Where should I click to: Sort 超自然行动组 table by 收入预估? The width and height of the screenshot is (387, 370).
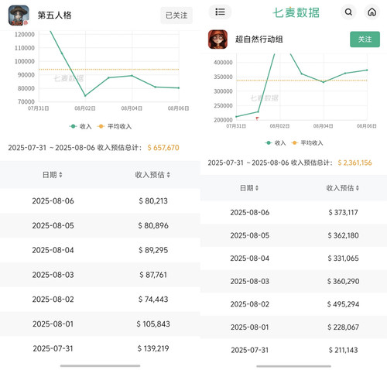click(343, 188)
